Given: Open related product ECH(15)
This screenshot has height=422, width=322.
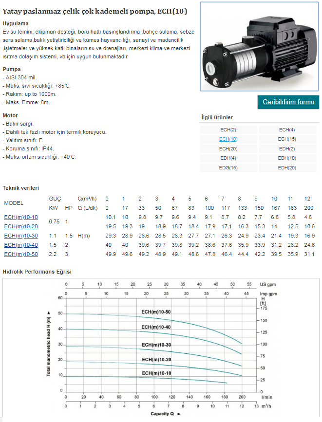Looking at the screenshot, I should click(x=287, y=139).
